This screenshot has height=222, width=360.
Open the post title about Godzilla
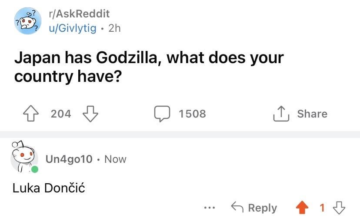(149, 67)
